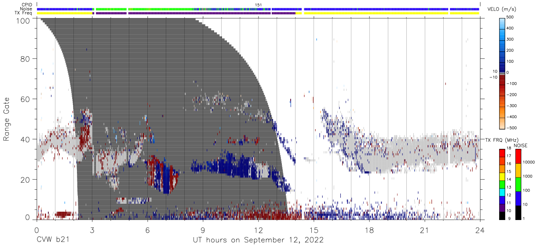This screenshot has height=249, width=540.
Task: Click the TX FRQ (MHz) legend title
Action: (x=502, y=140)
